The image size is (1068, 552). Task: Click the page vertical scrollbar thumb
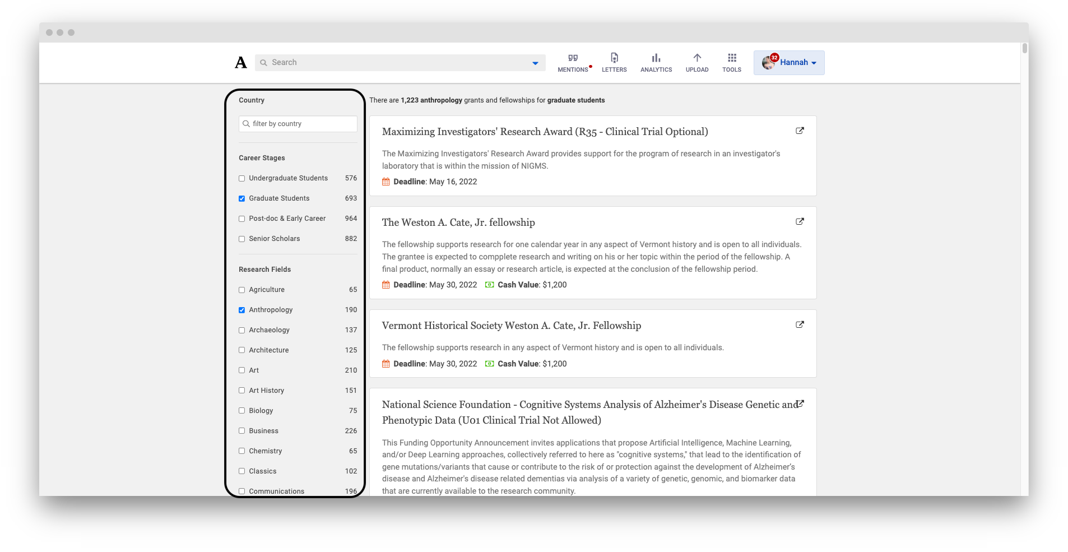1024,48
